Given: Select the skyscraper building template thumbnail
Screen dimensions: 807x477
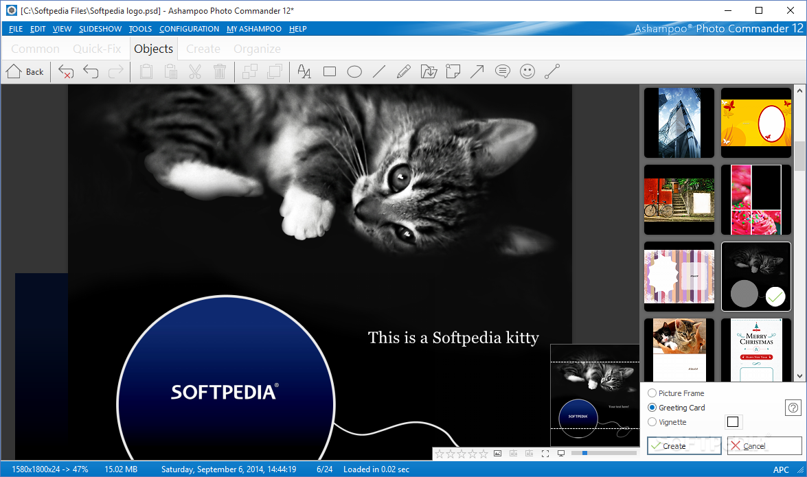Looking at the screenshot, I should click(x=679, y=122).
